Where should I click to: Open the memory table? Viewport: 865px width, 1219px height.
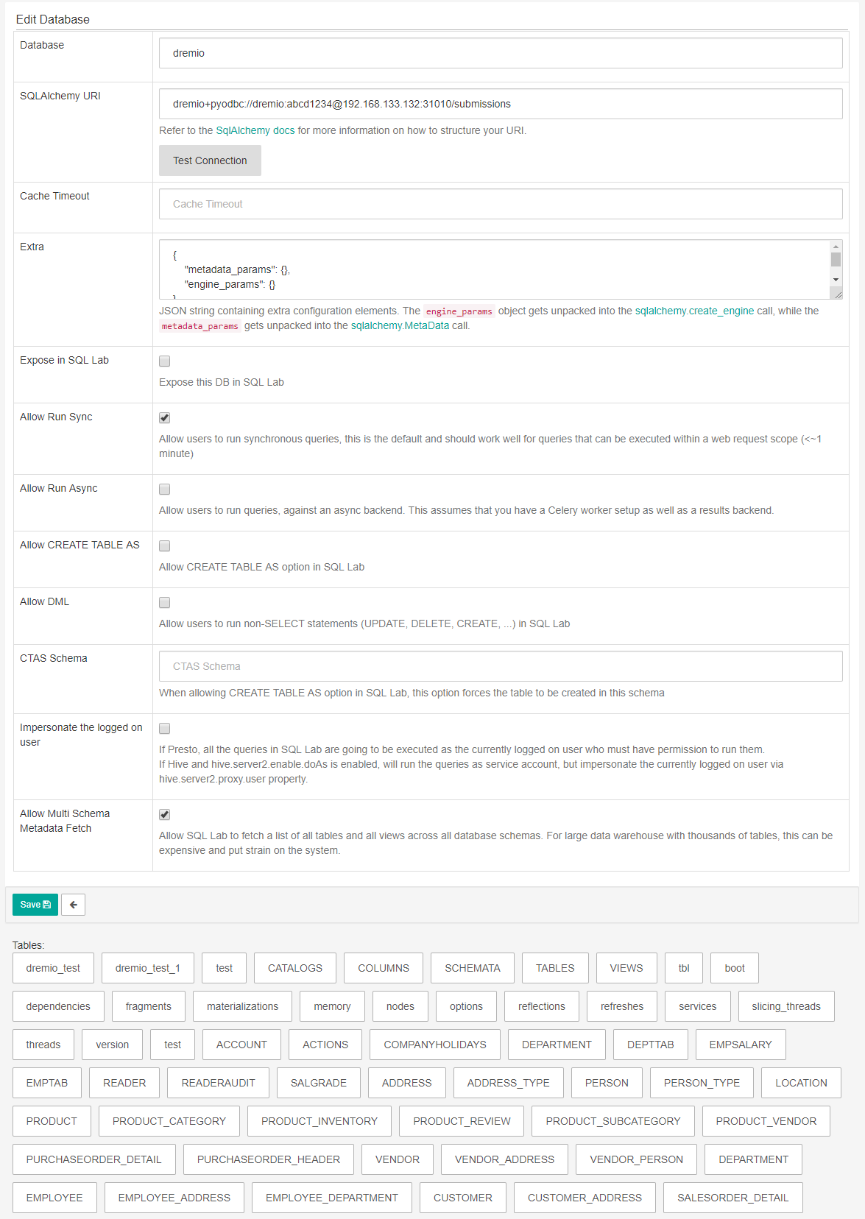[332, 1006]
